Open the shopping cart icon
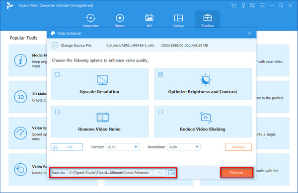298x193 pixels. [x=233, y=5]
